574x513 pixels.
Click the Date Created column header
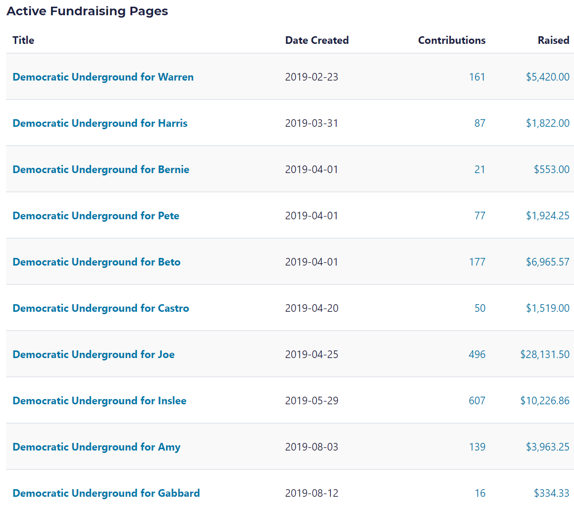pos(317,41)
